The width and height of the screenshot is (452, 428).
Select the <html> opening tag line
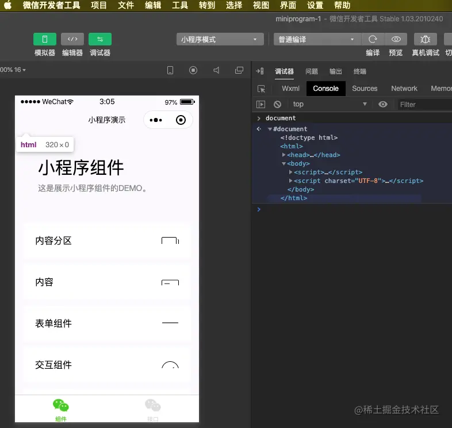(x=292, y=146)
